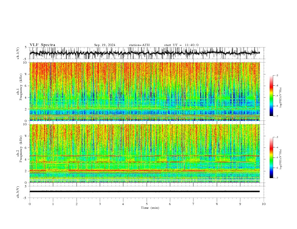The width and height of the screenshot is (297, 229).
Task: Click the "start UT = 11:40:0" label
Action: point(181,45)
